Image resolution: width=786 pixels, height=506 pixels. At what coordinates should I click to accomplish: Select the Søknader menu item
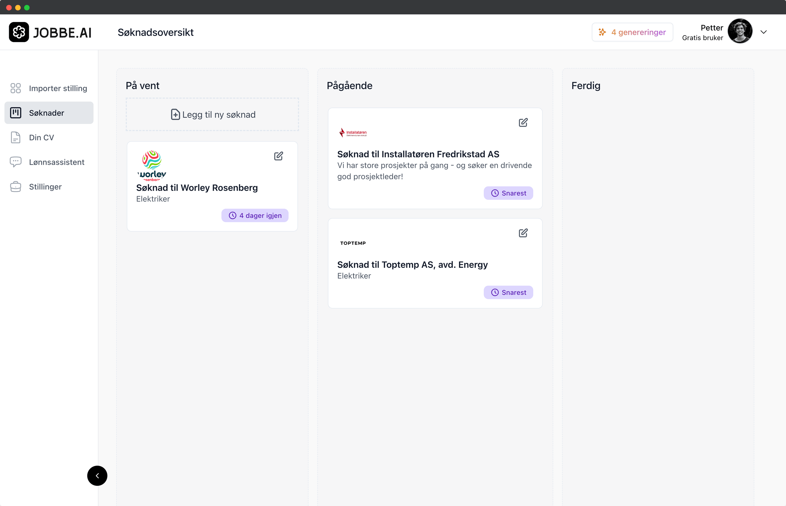pyautogui.click(x=46, y=113)
